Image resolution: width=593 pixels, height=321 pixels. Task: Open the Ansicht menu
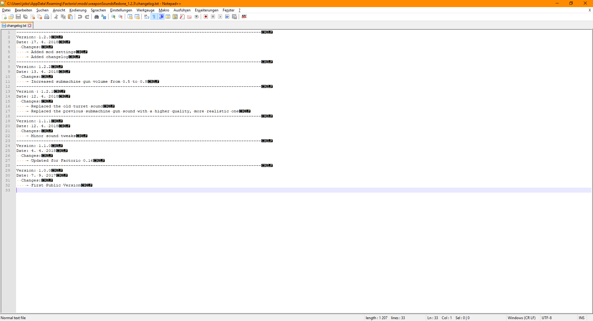pos(59,10)
